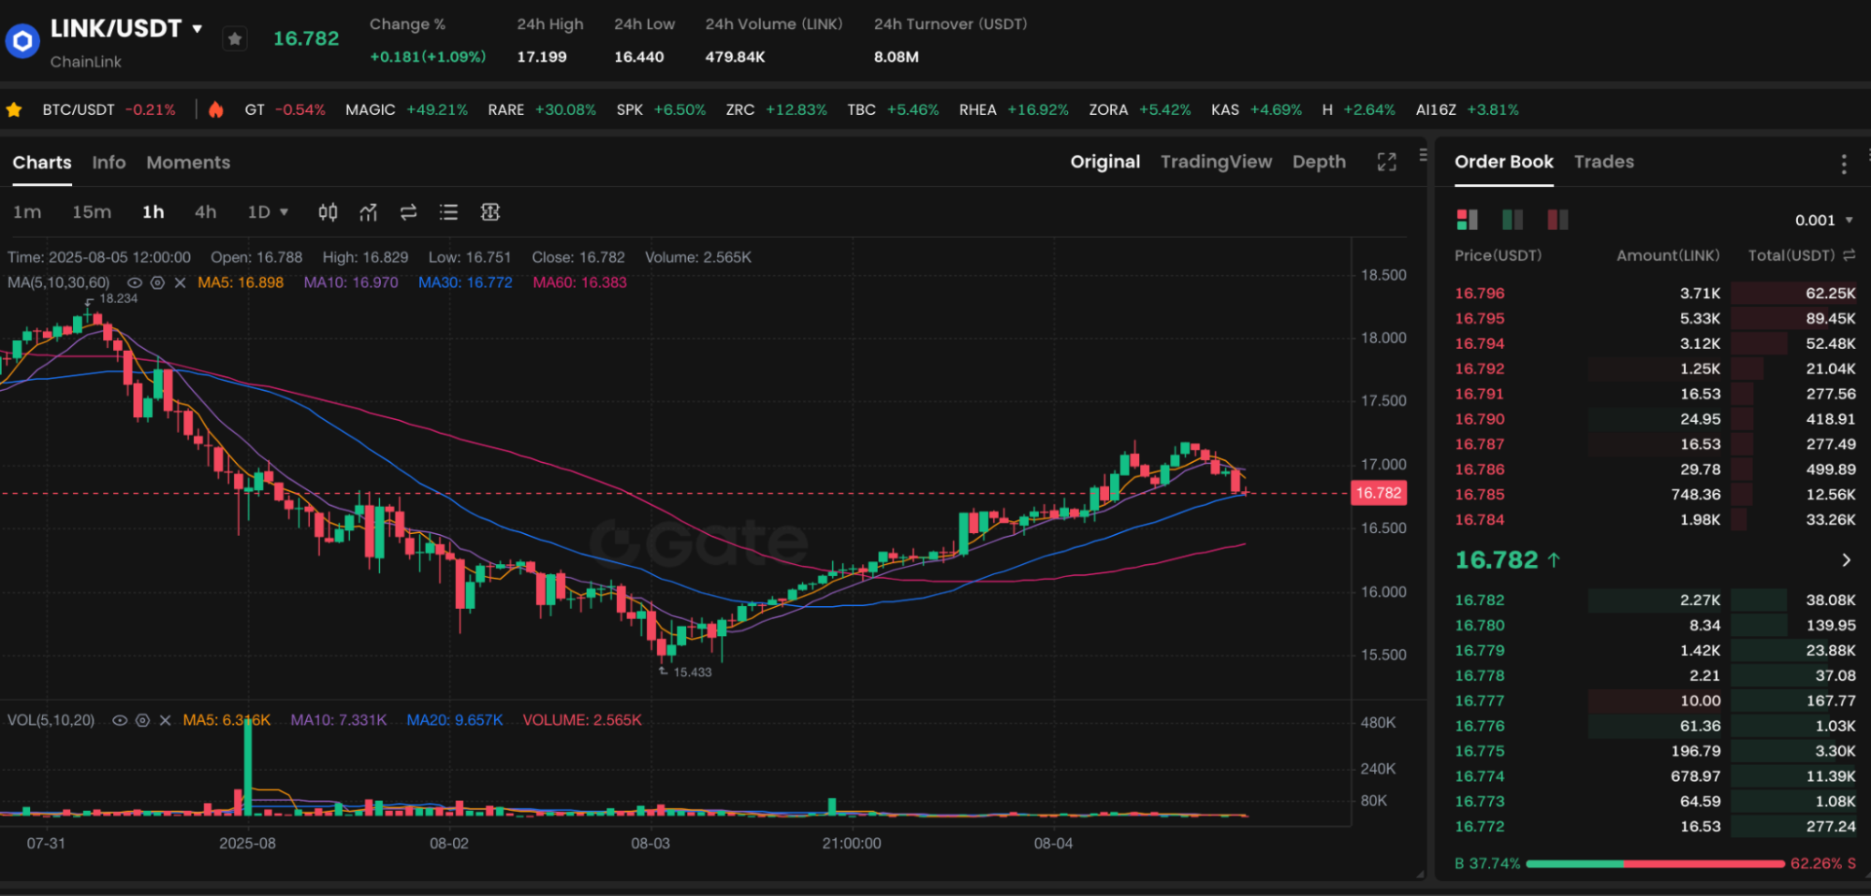
Task: Open the hot coins flame icon
Action: pos(215,109)
